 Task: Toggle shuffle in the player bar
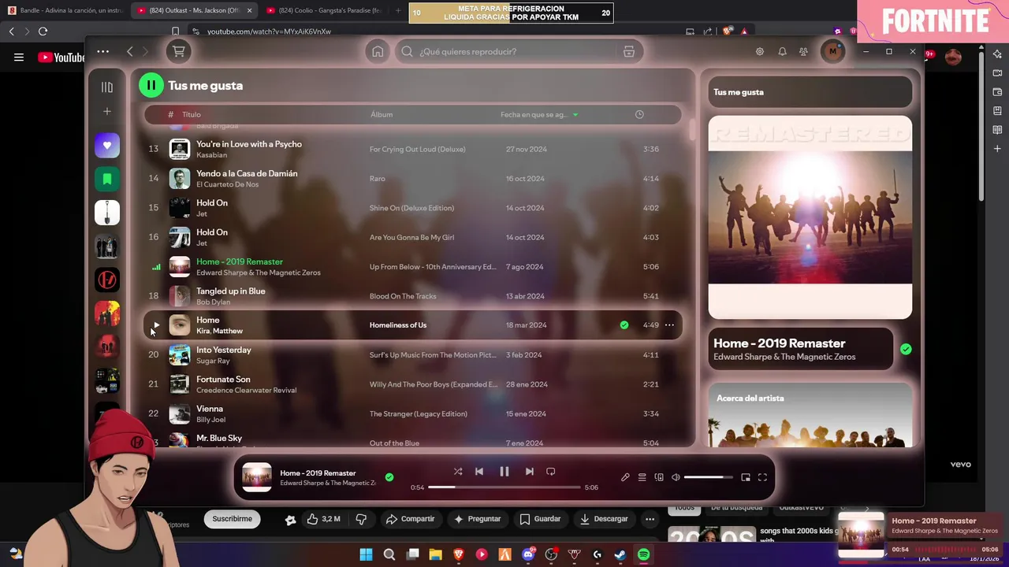pos(458,472)
